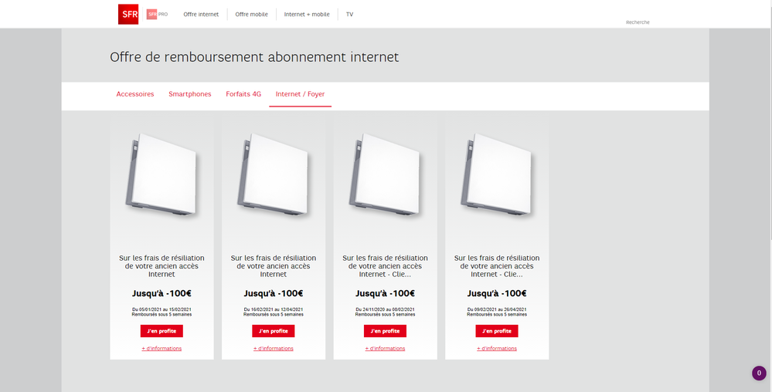Image resolution: width=772 pixels, height=392 pixels.
Task: Open the SFR PRO site icon
Action: pyautogui.click(x=157, y=14)
